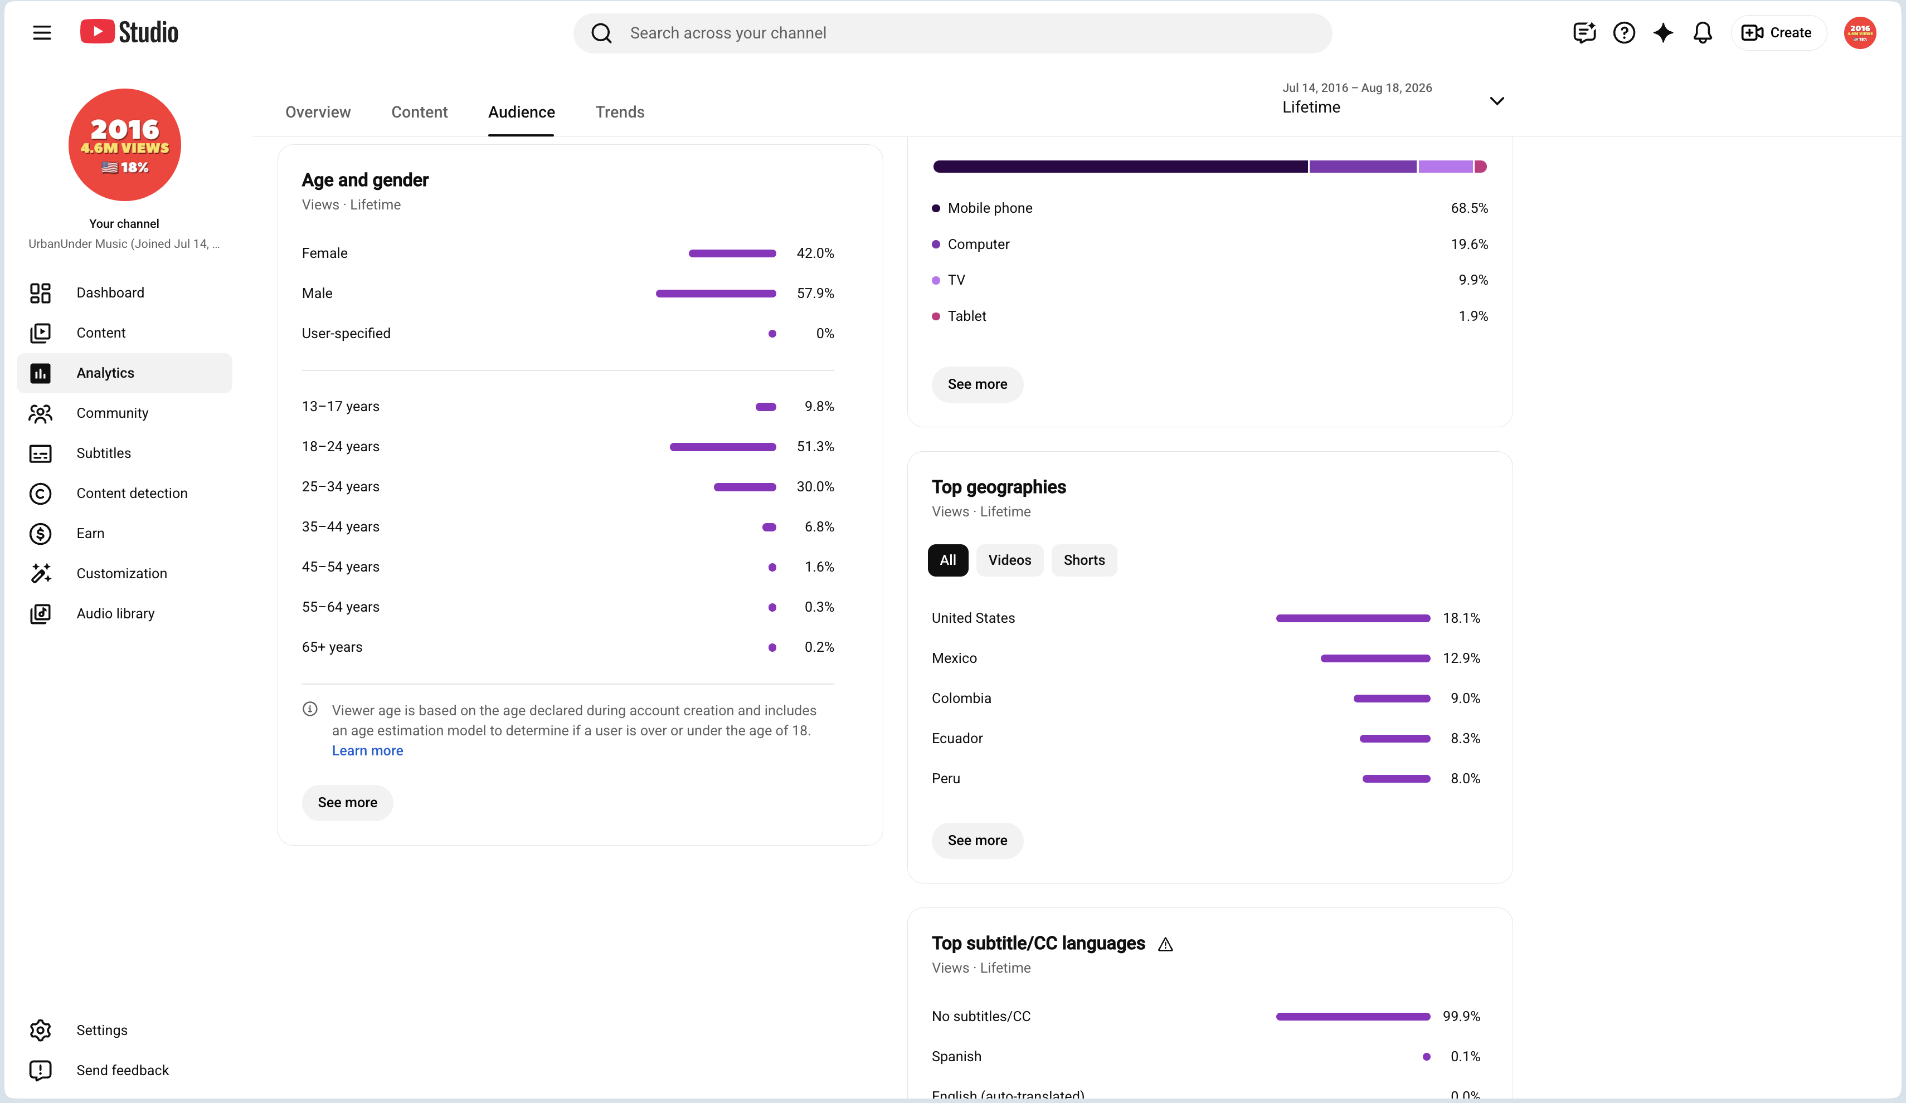Screen dimensions: 1906x1103
Task: Open the notifications bell
Action: point(1703,32)
